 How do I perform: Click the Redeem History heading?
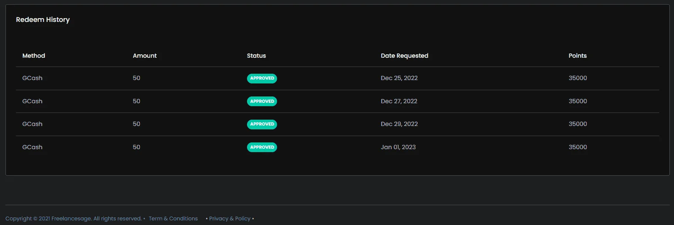[x=43, y=20]
